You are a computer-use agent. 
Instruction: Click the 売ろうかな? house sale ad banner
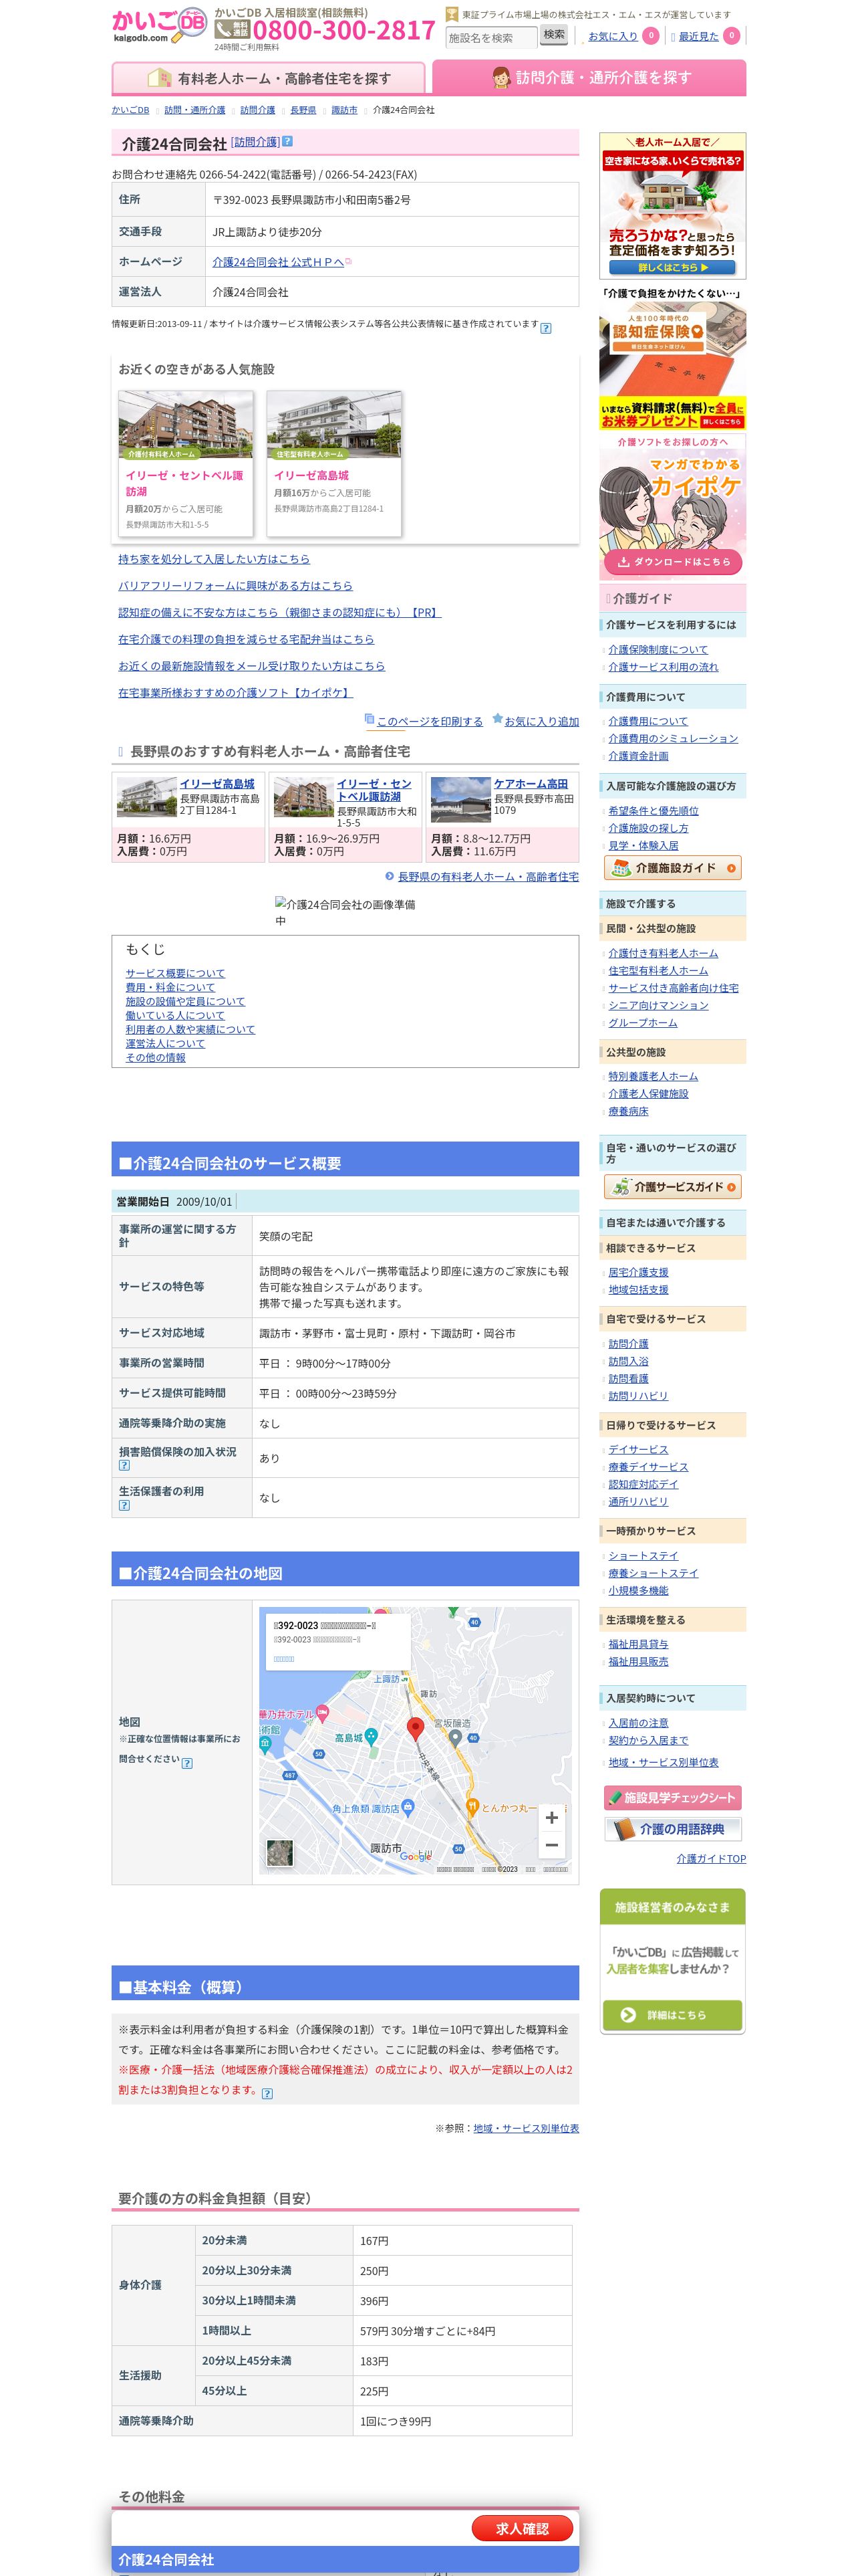672,205
